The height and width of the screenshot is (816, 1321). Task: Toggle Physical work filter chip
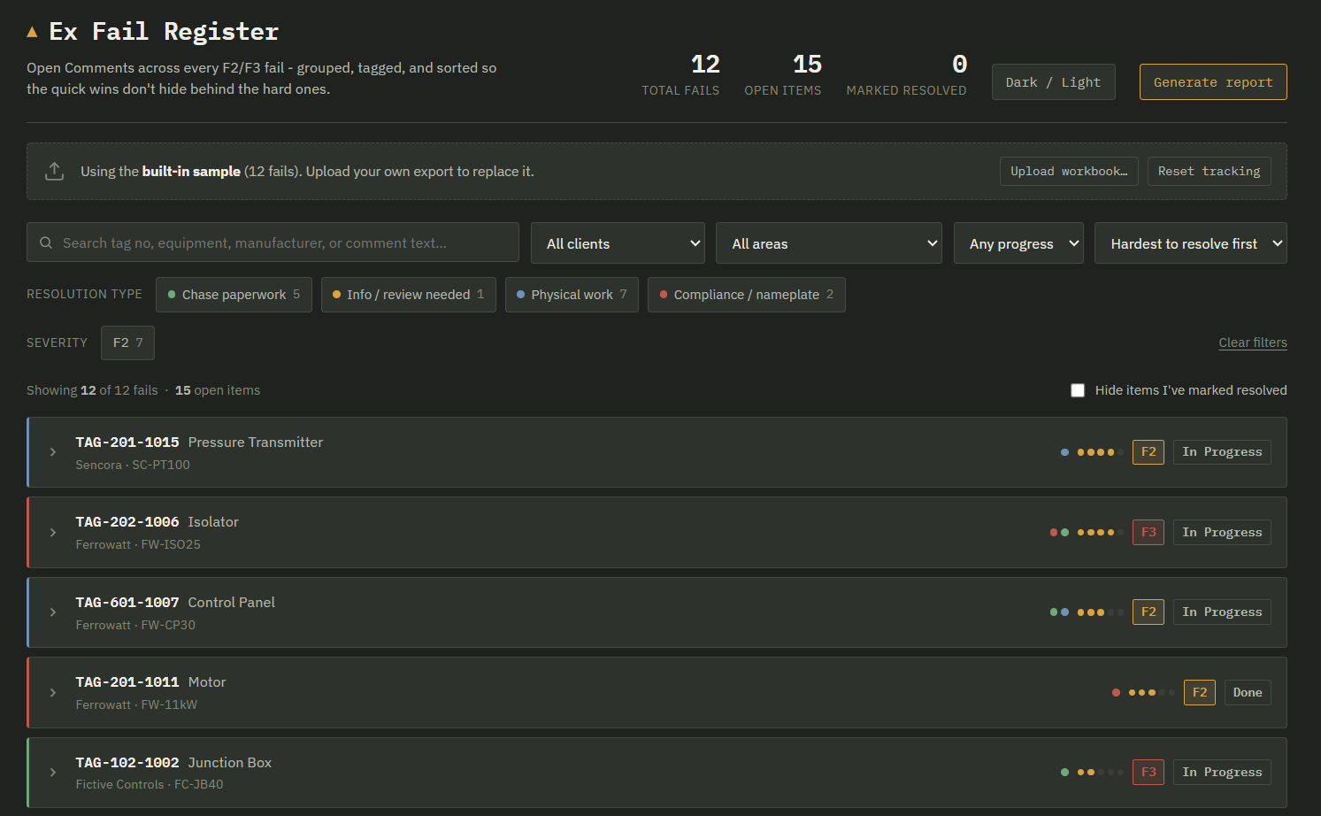(x=572, y=295)
